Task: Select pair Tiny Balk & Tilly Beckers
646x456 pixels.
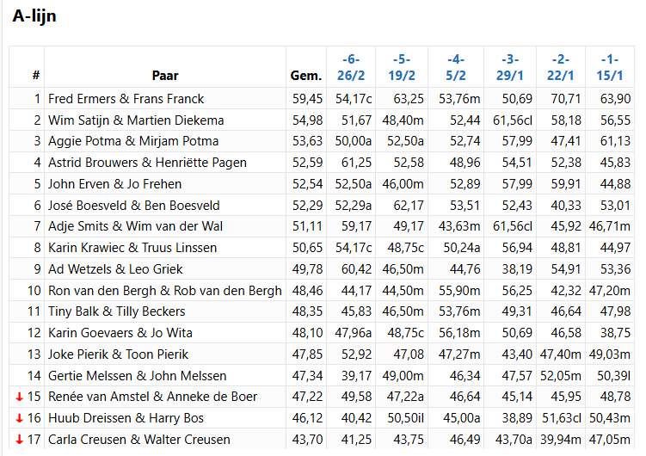Action: tap(117, 311)
